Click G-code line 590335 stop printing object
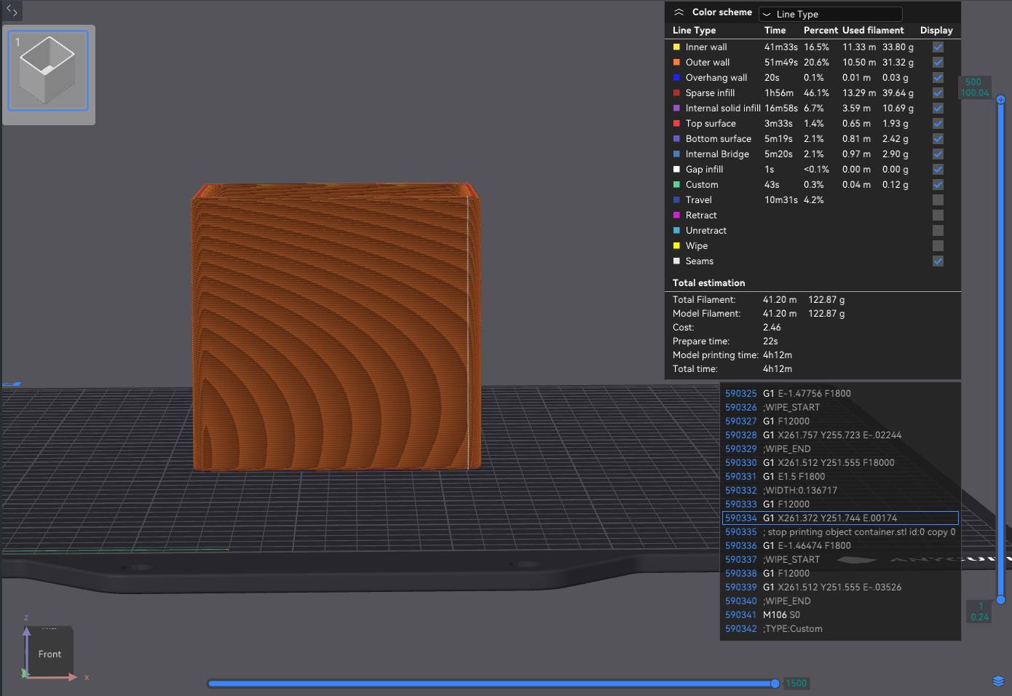Image resolution: width=1012 pixels, height=696 pixels. pos(840,531)
